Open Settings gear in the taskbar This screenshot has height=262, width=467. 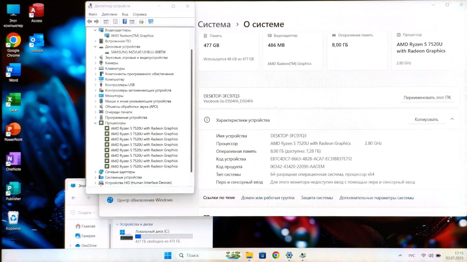click(289, 255)
